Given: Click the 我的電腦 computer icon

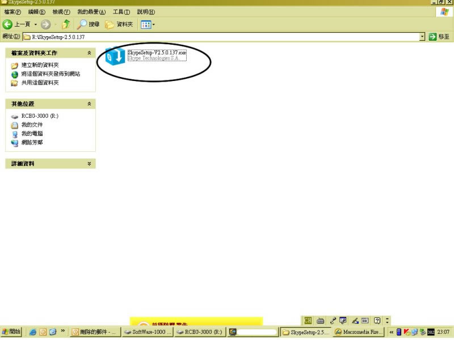Looking at the screenshot, I should [15, 134].
